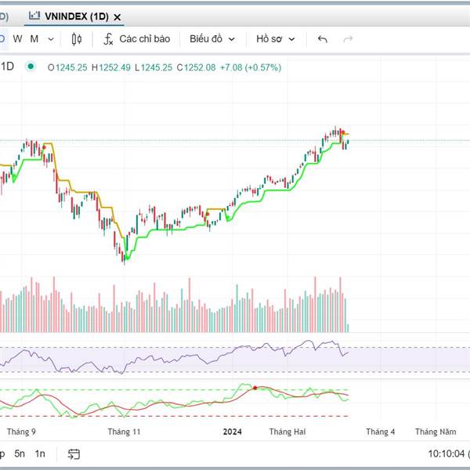Select the 5n time range
The image size is (470, 470).
pyautogui.click(x=20, y=454)
